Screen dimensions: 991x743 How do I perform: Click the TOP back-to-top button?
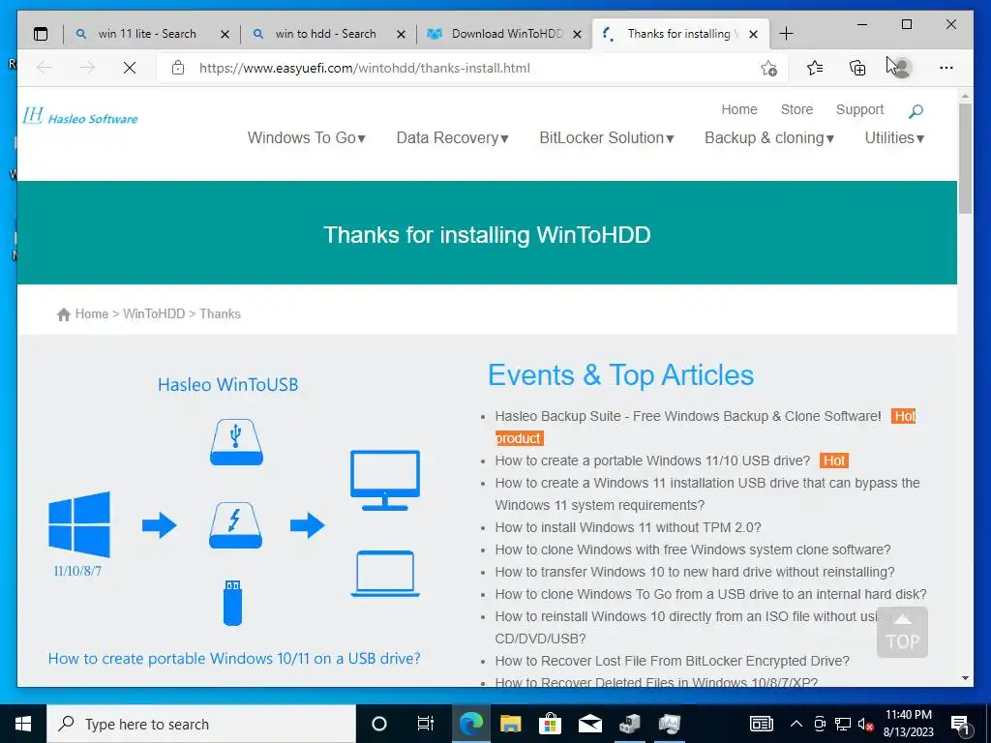(x=902, y=633)
